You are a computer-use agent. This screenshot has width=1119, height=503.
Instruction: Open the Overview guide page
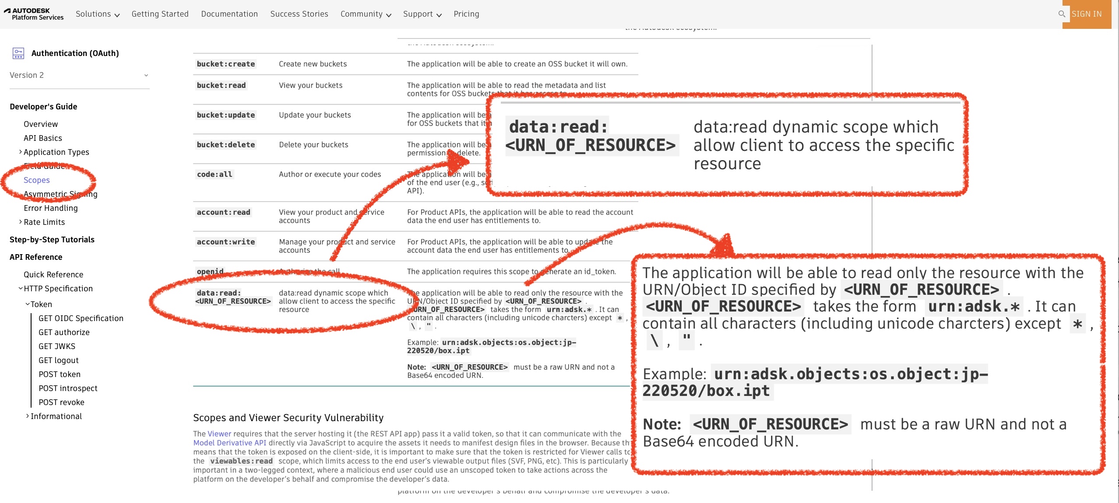[41, 124]
